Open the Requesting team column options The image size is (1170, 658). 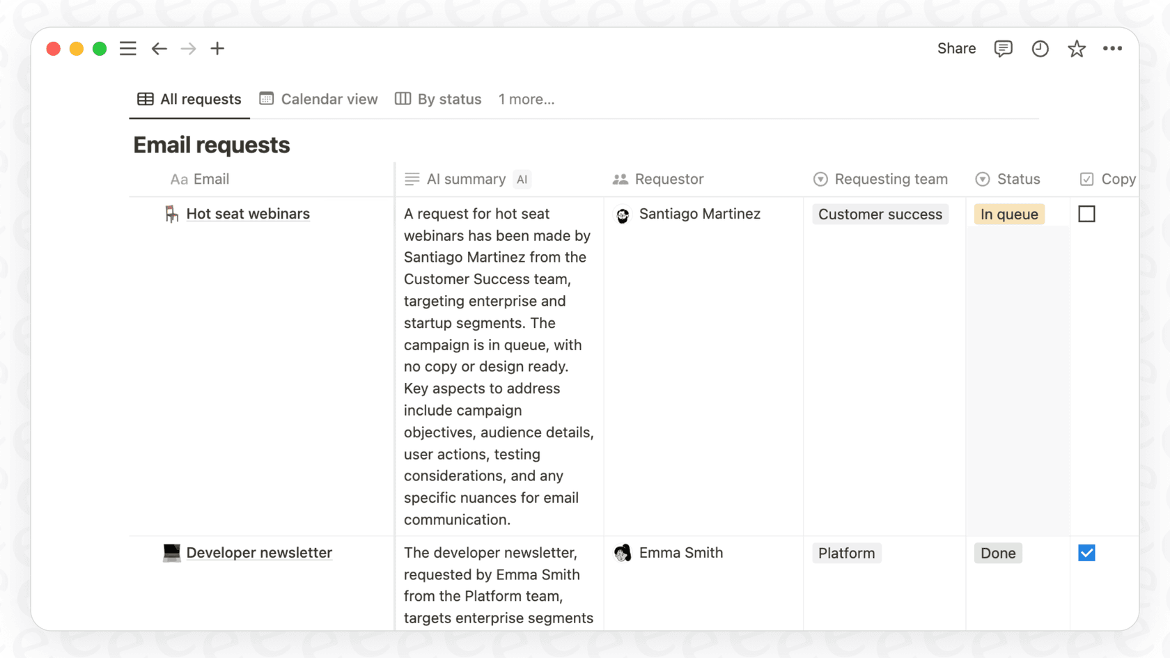880,179
